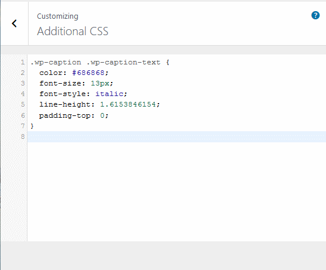Click the color #686868 value
Image resolution: width=326 pixels, height=270 pixels.
pyautogui.click(x=88, y=73)
